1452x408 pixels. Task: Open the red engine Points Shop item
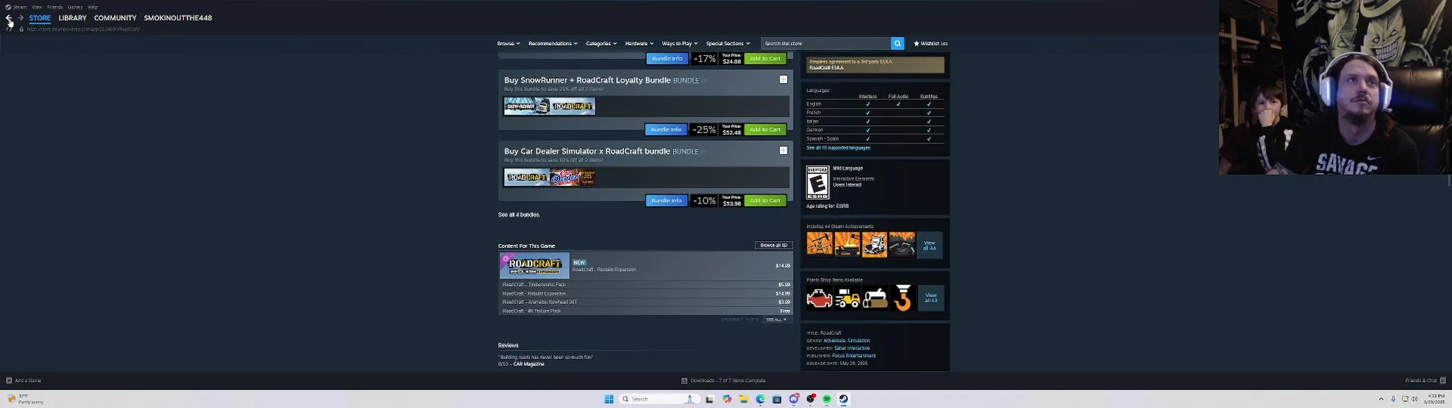(820, 297)
